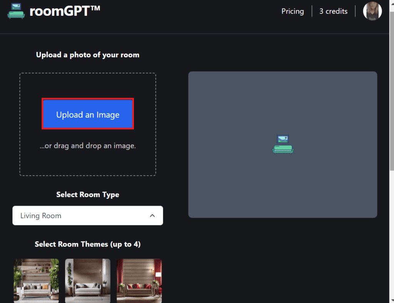The width and height of the screenshot is (394, 303).
Task: Select the first theme with green plants
Action: [36, 281]
